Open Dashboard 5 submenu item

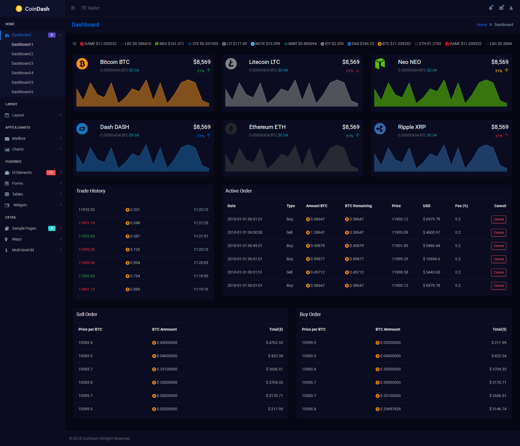tap(22, 82)
